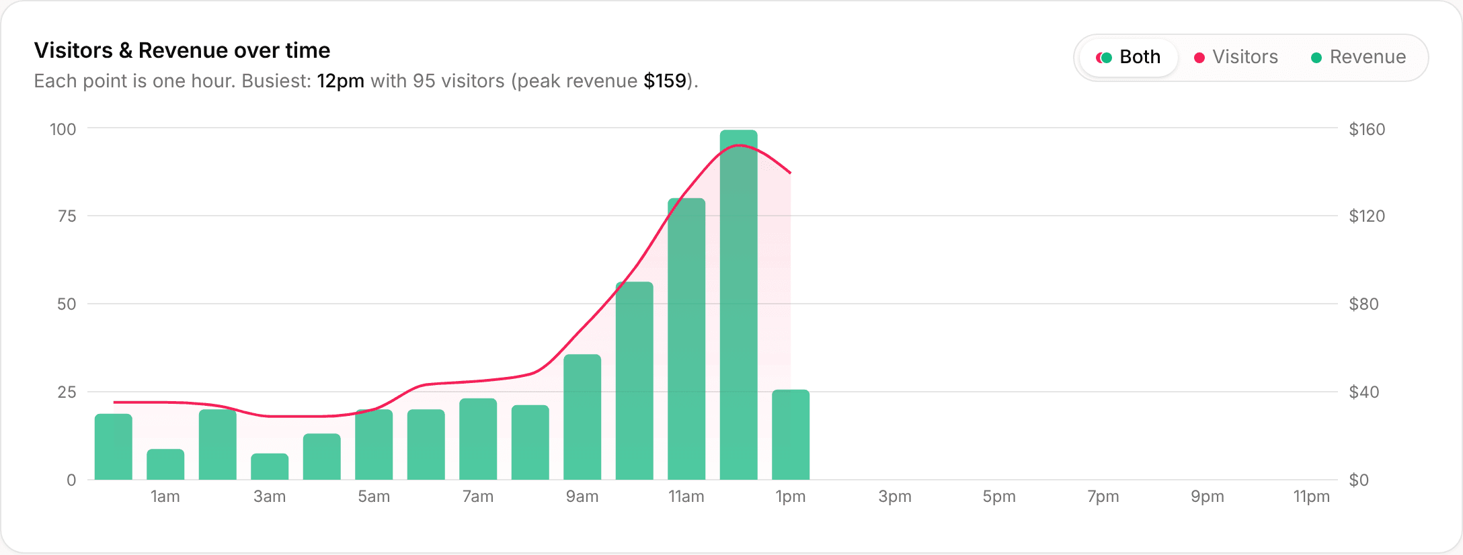The height and width of the screenshot is (555, 1463).
Task: Click the '$120' revenue axis label
Action: pos(1367,216)
